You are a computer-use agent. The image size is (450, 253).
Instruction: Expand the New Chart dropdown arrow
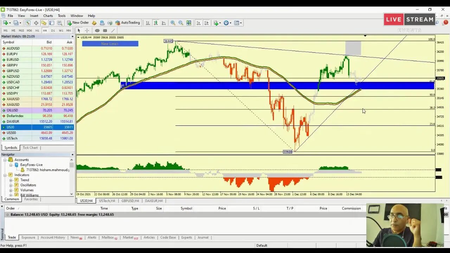point(10,23)
